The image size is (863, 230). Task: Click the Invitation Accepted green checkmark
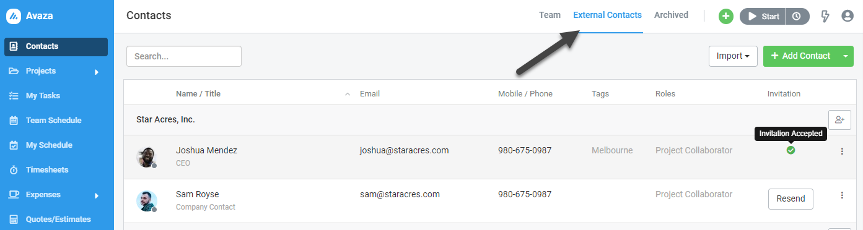tap(791, 150)
